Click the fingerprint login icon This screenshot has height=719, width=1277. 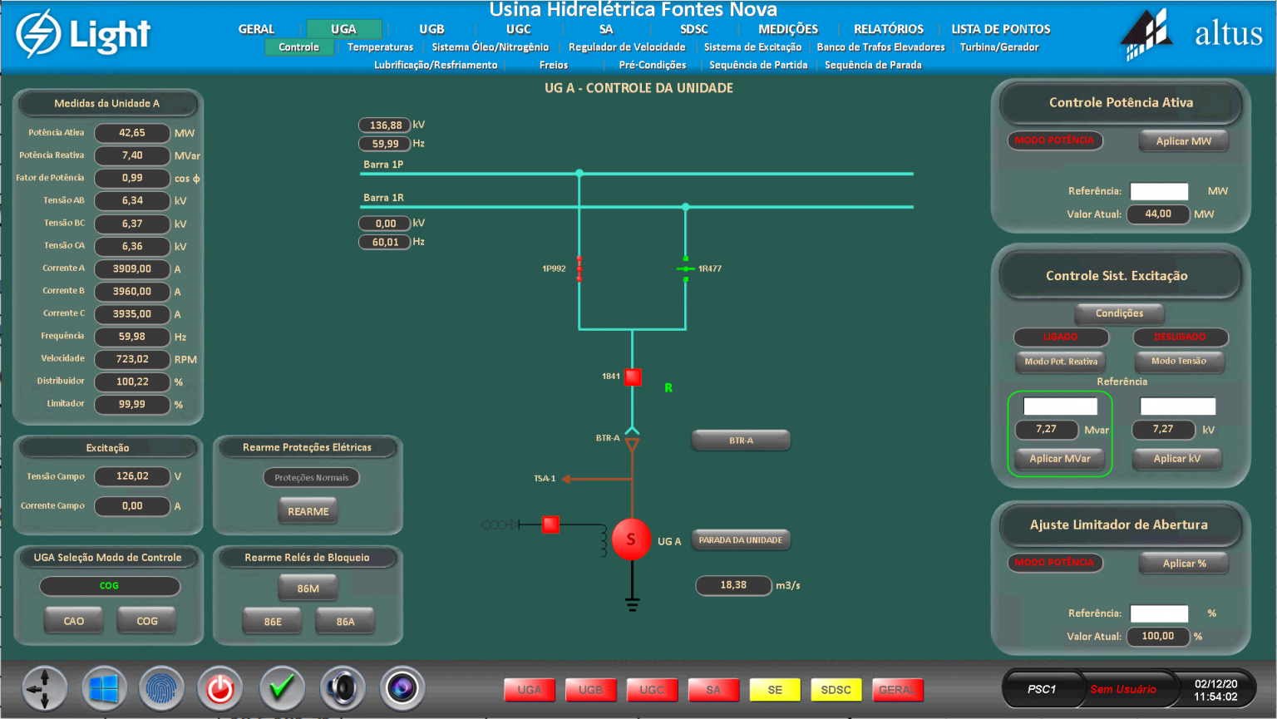pos(161,688)
